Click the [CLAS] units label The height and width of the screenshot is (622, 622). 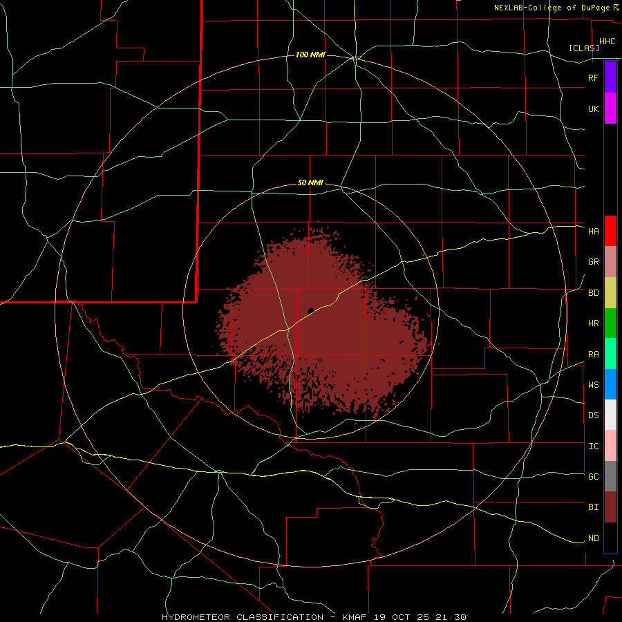coord(584,48)
